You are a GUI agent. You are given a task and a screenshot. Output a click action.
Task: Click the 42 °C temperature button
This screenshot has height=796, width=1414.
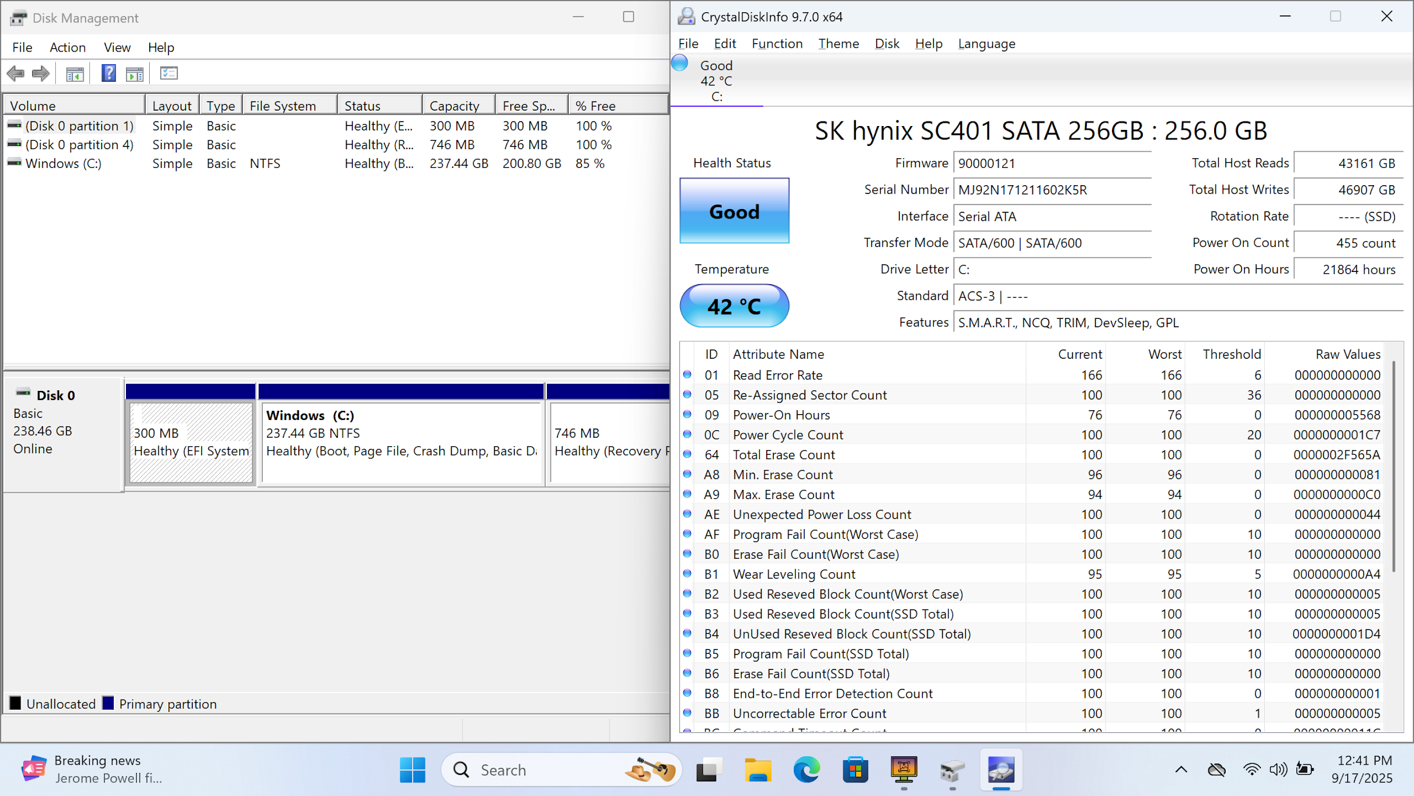click(734, 306)
